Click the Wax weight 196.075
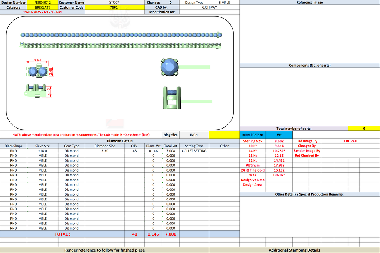The width and height of the screenshot is (380, 253). pyautogui.click(x=279, y=175)
